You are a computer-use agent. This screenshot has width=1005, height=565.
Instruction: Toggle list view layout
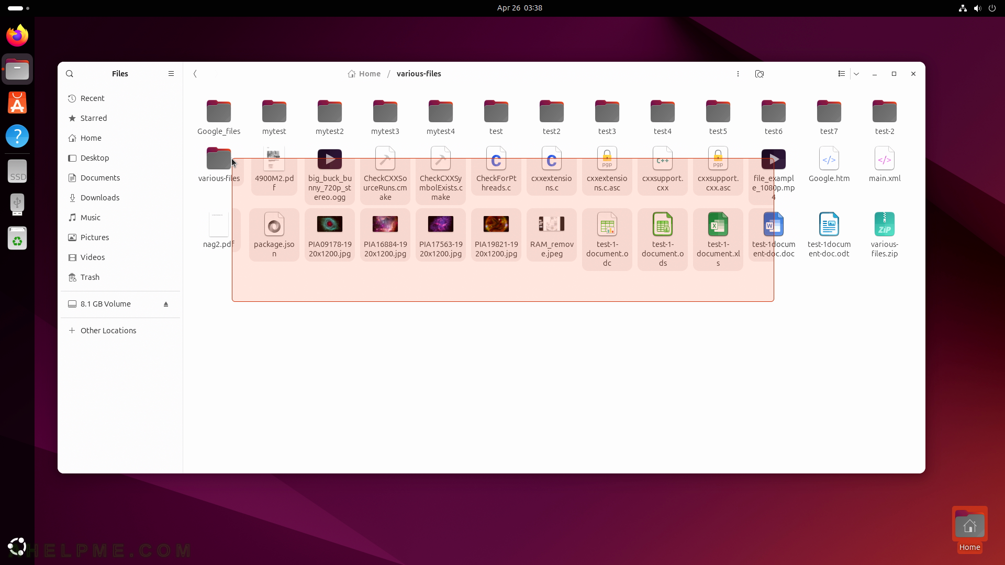click(x=842, y=74)
